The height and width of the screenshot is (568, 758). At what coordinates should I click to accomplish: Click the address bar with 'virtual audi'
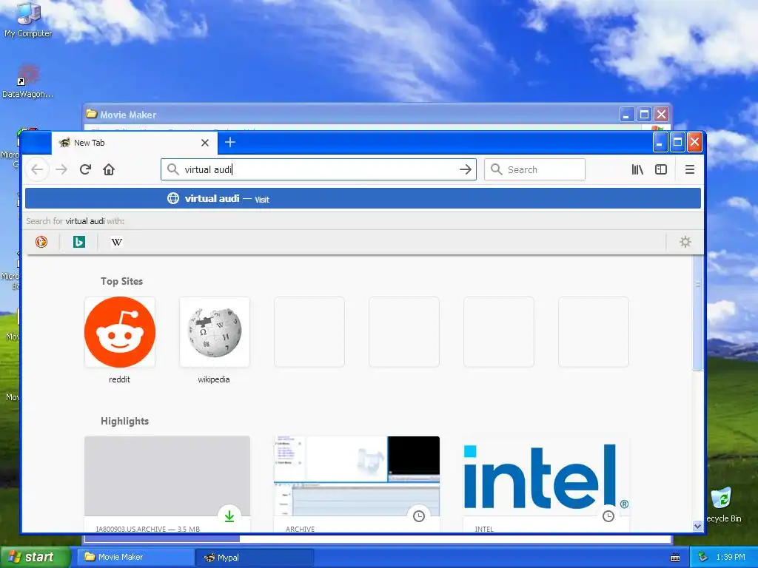coord(318,169)
